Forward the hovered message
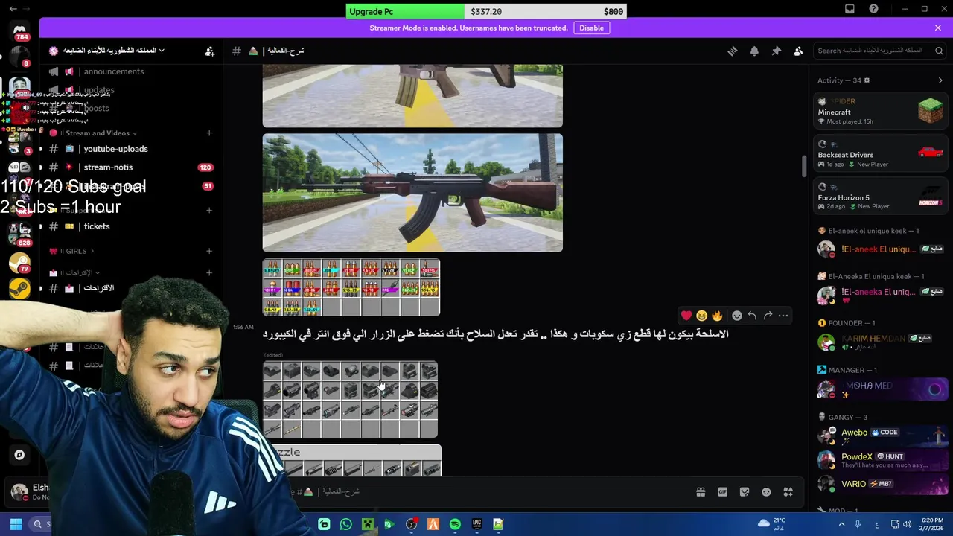953x536 pixels. click(x=768, y=316)
